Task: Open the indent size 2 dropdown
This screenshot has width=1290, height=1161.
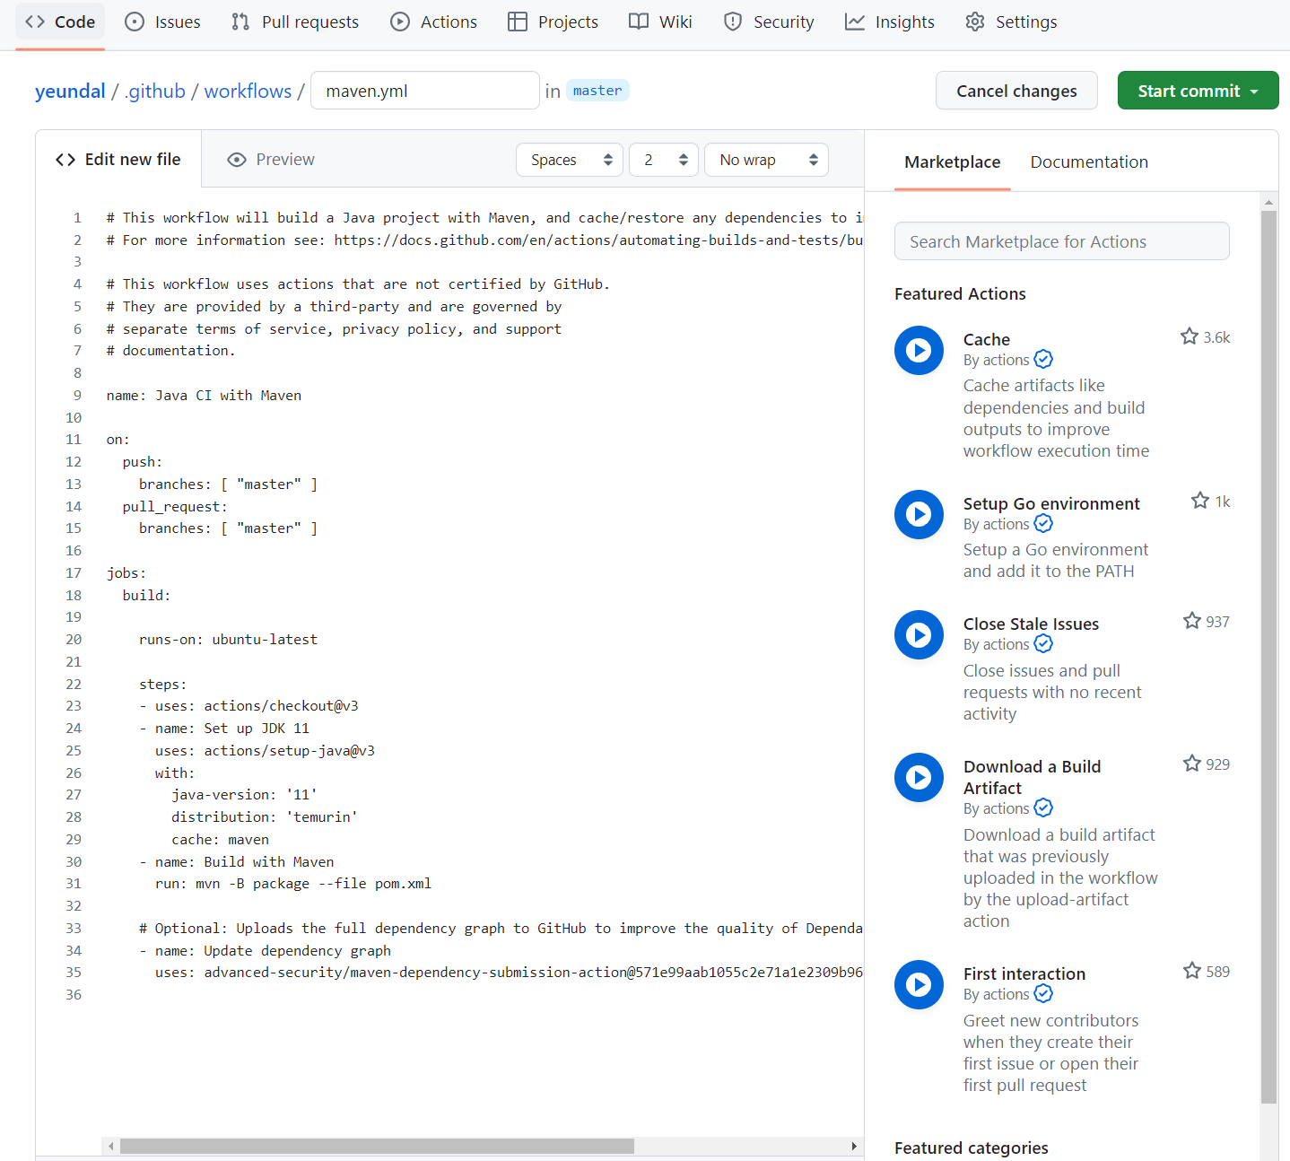Action: click(664, 160)
